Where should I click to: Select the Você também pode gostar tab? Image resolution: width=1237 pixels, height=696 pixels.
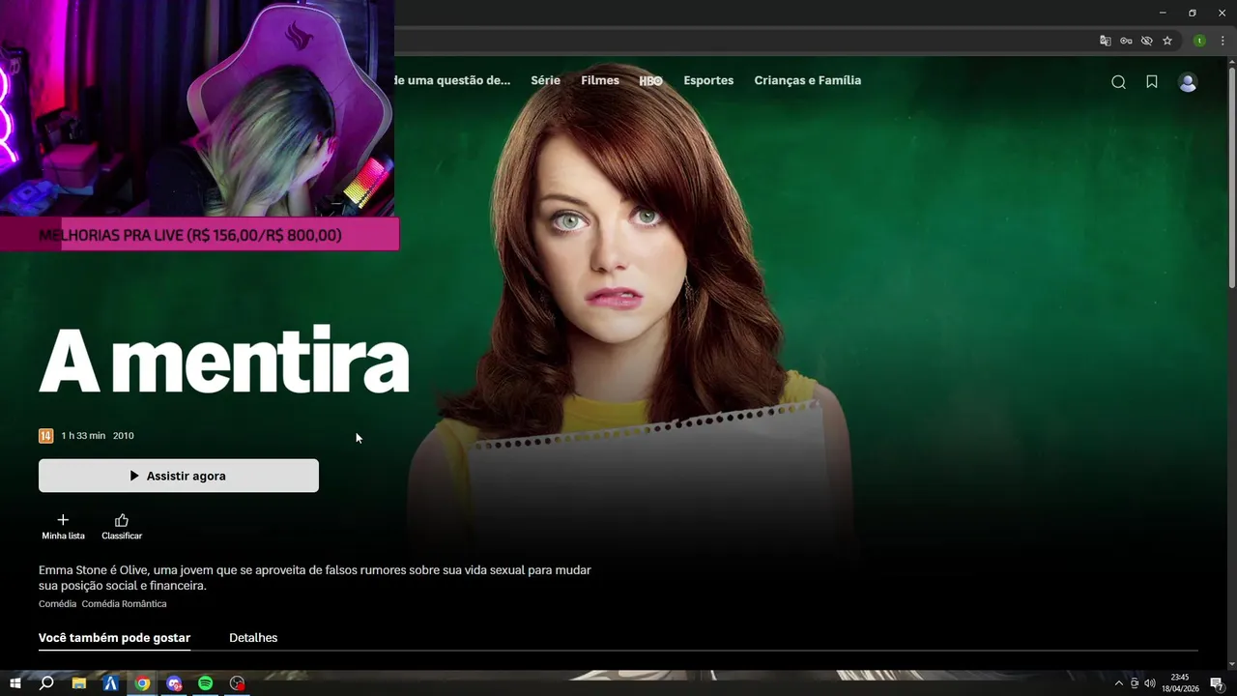(x=114, y=638)
